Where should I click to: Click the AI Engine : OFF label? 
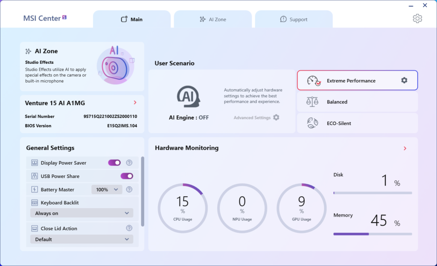click(189, 117)
